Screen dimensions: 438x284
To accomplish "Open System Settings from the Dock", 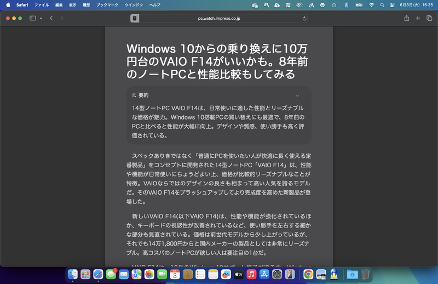I will [x=277, y=274].
